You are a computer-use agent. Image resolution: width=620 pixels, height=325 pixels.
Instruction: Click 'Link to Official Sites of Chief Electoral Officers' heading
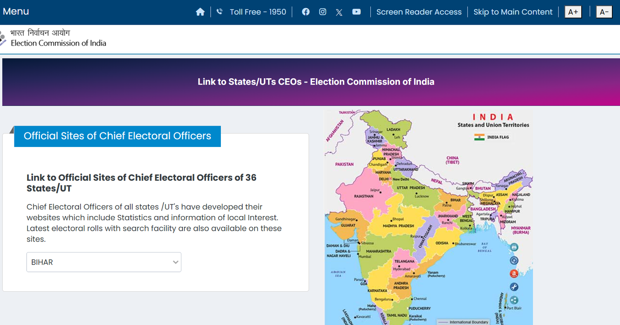point(141,183)
